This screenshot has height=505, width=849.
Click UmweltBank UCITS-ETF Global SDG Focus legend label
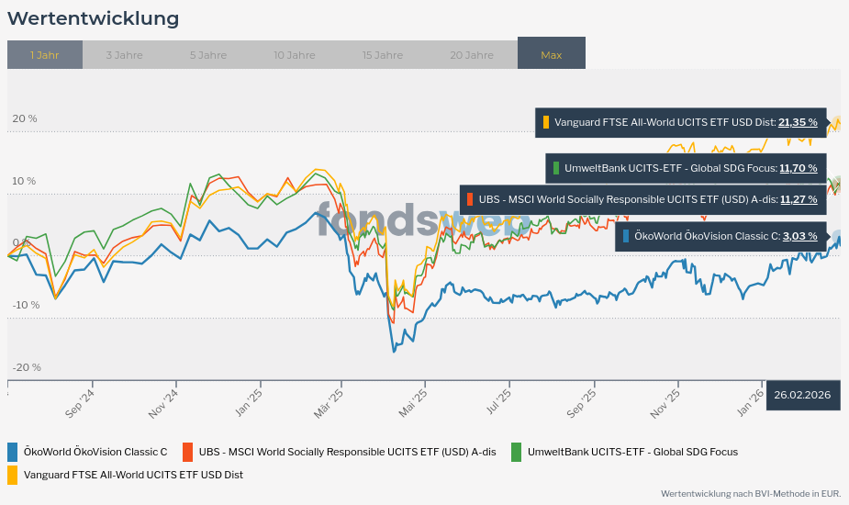(632, 452)
